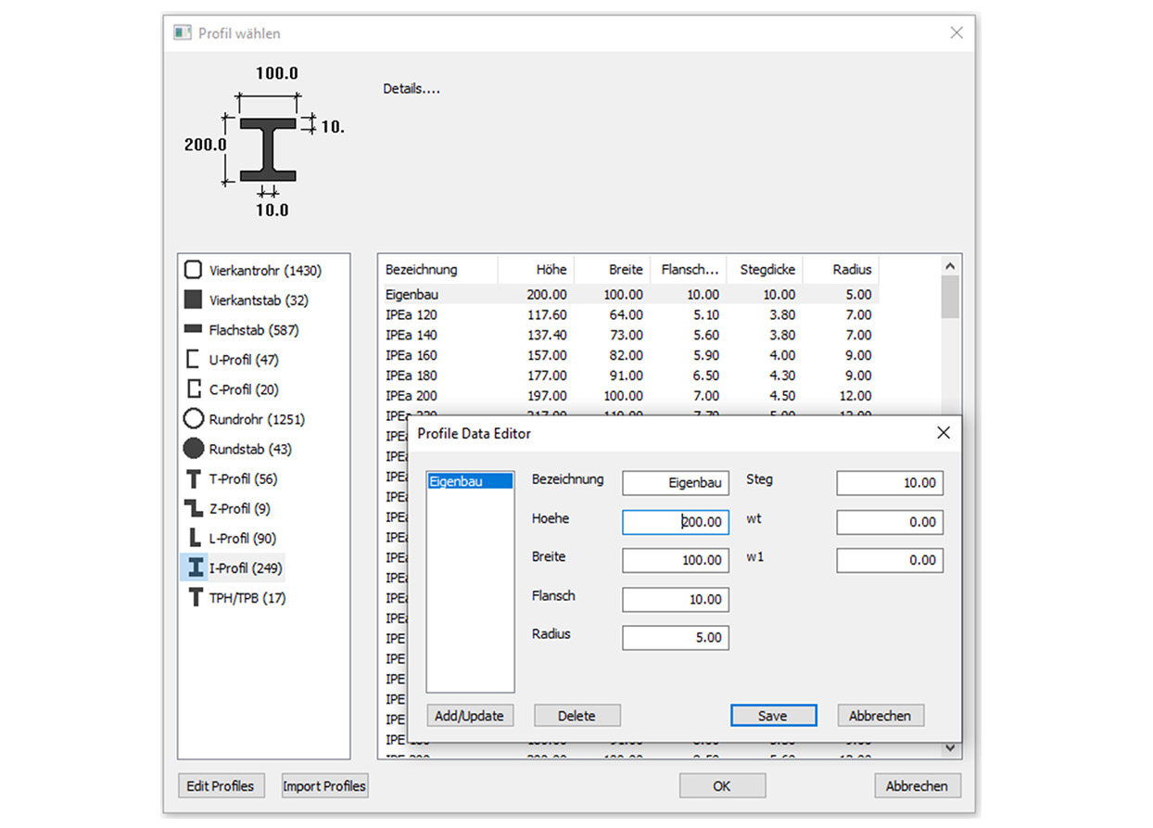Select the Eigenbau row in profile table
The height and width of the screenshot is (828, 1153).
pyautogui.click(x=628, y=294)
